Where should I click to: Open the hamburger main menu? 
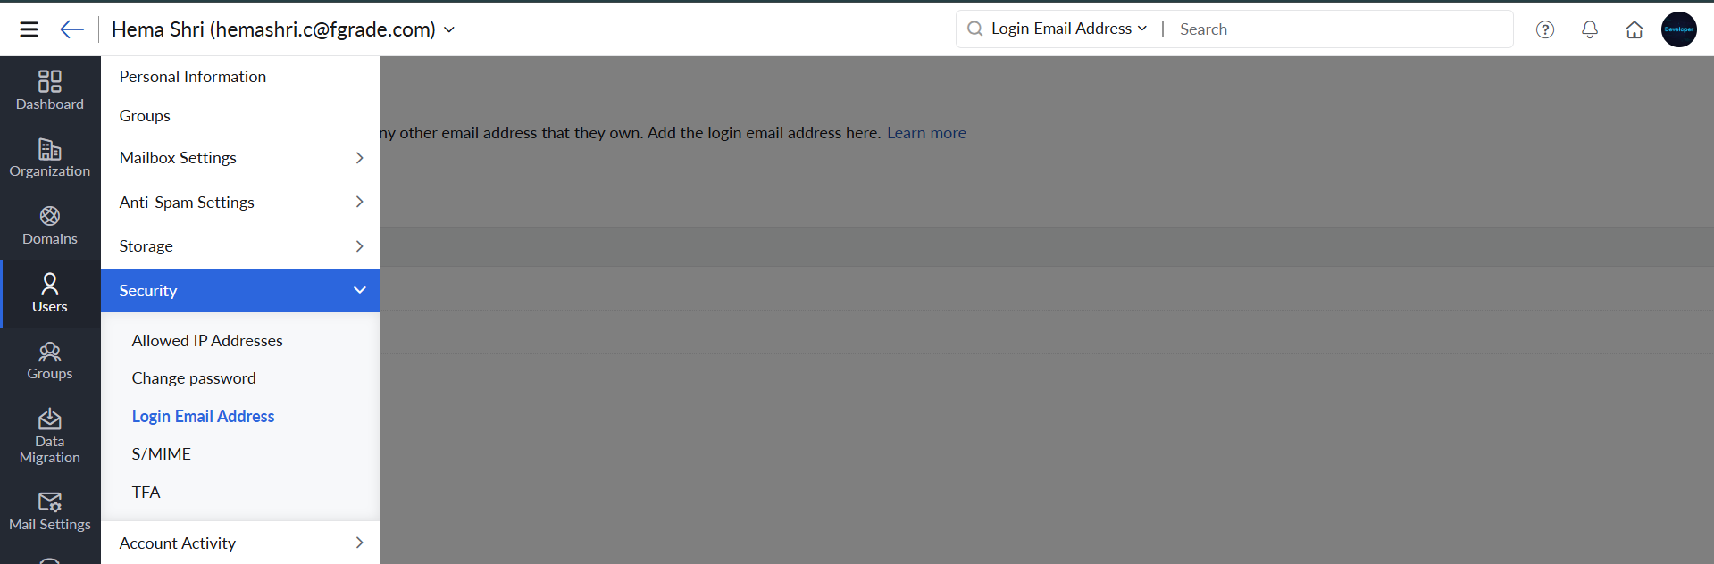[29, 29]
